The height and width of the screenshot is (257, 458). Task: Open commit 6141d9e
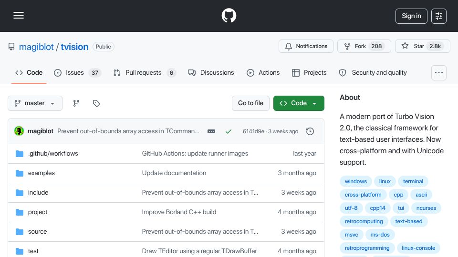click(x=253, y=131)
